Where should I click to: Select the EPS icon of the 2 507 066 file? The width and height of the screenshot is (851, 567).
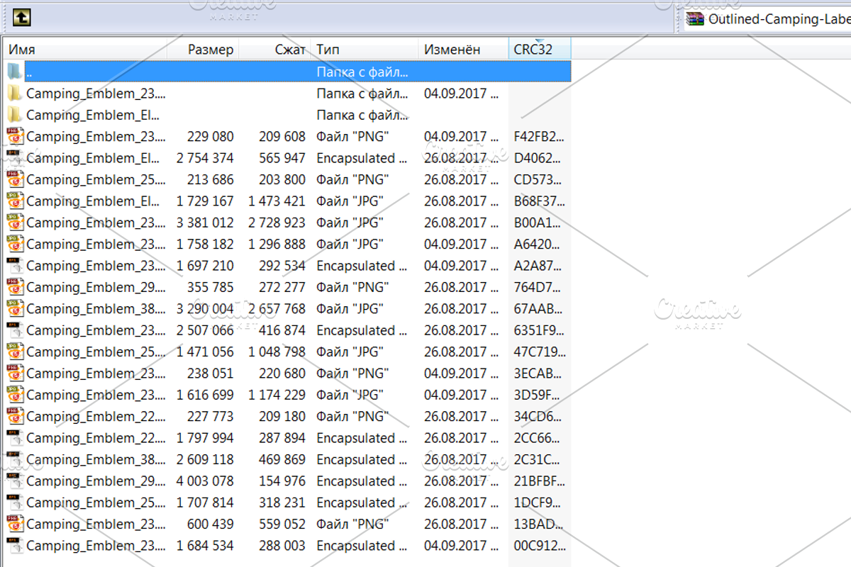tap(14, 330)
